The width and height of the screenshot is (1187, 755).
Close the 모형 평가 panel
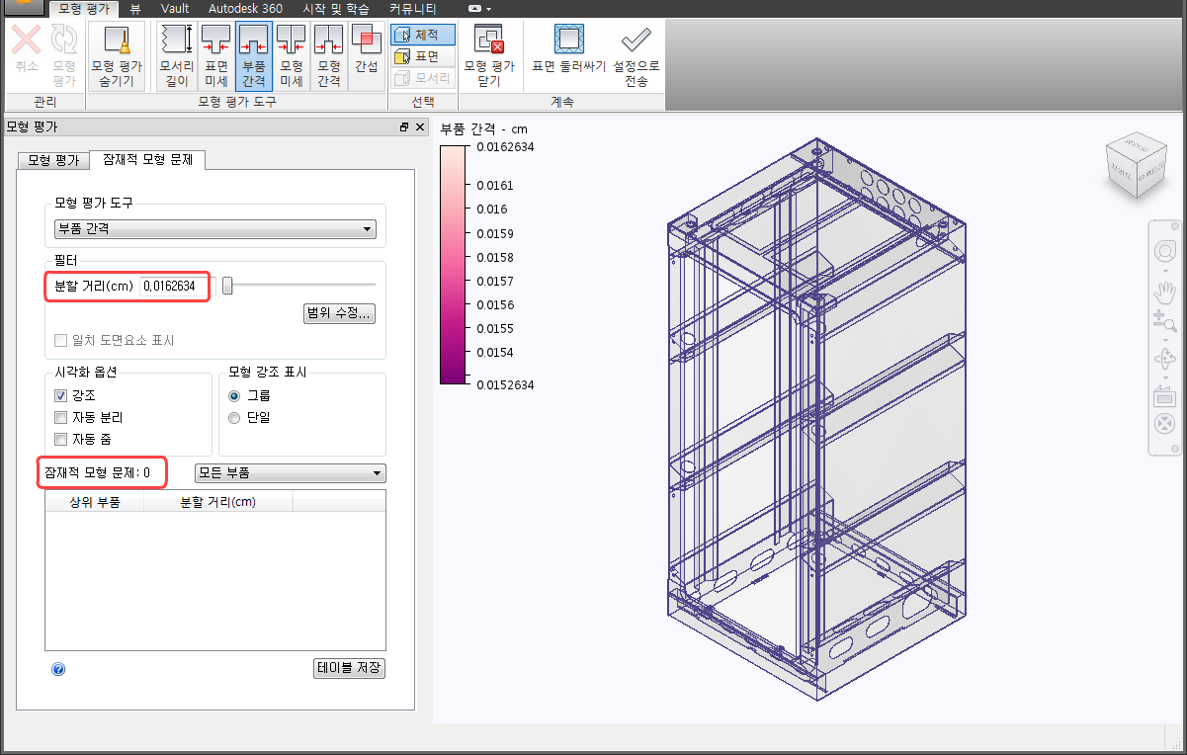(420, 127)
